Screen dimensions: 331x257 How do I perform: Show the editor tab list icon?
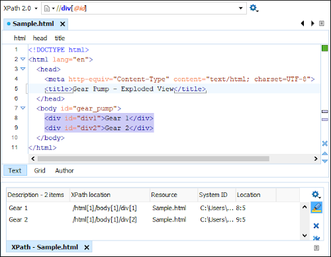[x=322, y=23]
